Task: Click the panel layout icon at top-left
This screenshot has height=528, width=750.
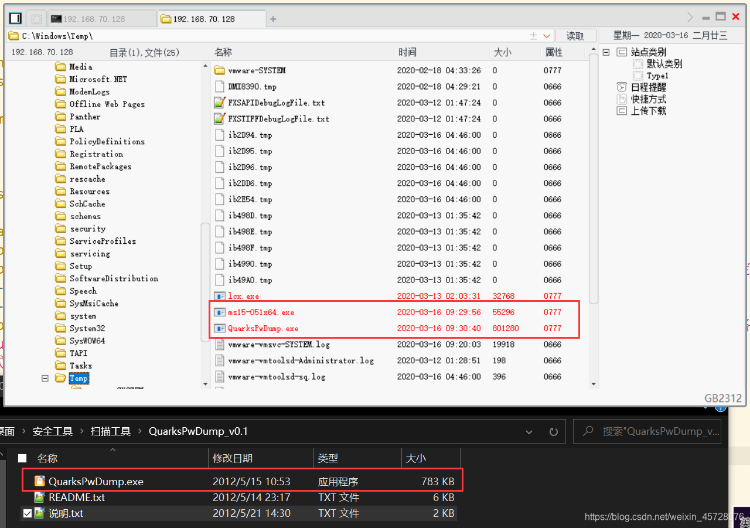Action: (x=16, y=19)
